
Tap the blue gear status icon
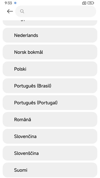pos(15,3)
